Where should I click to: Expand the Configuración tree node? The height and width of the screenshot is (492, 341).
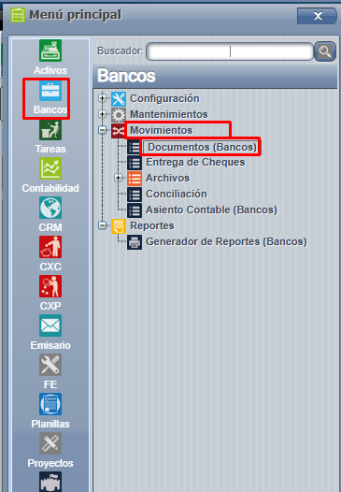click(x=102, y=98)
